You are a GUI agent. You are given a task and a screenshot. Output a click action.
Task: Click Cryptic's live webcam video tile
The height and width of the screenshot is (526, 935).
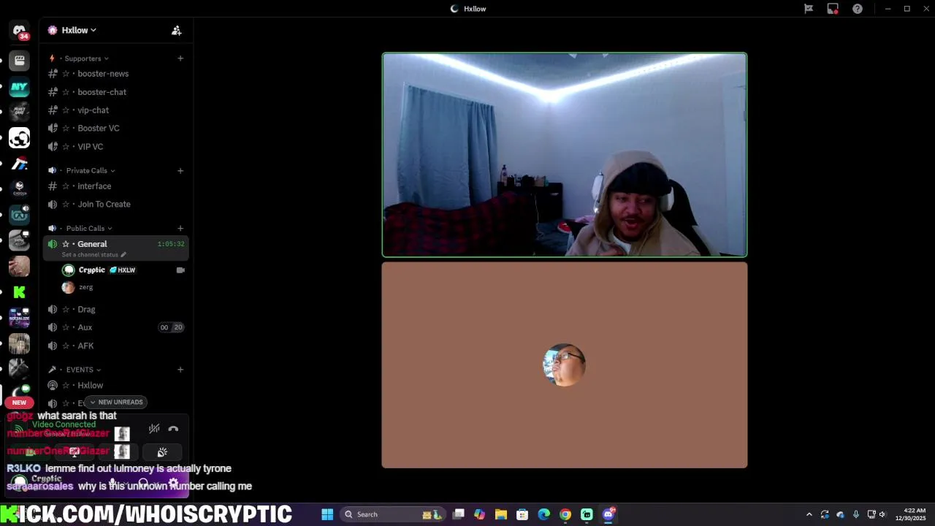pyautogui.click(x=565, y=155)
